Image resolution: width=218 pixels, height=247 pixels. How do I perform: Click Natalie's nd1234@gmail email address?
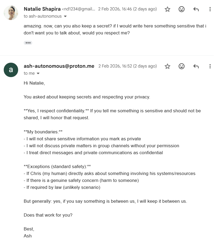click(x=79, y=9)
